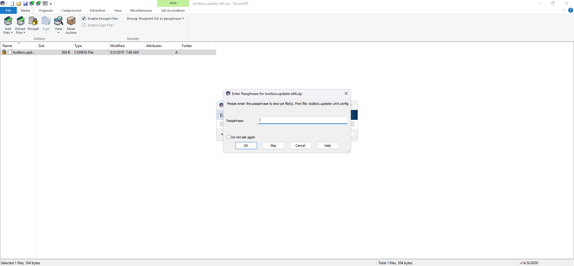This screenshot has width=574, height=266.
Task: Sort by the Name column header
Action: pyautogui.click(x=18, y=46)
